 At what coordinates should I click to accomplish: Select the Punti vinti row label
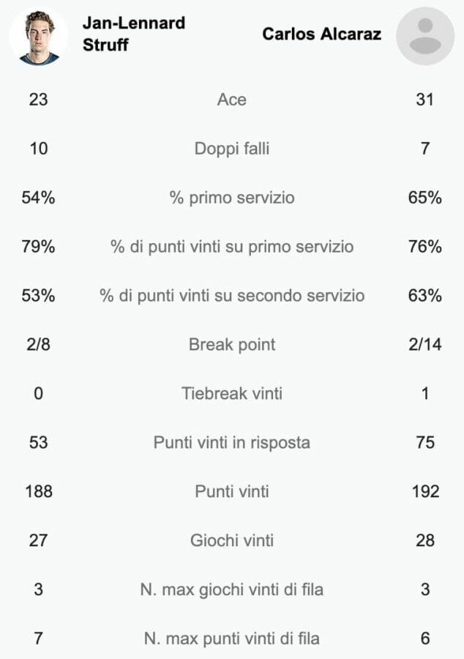tap(232, 491)
